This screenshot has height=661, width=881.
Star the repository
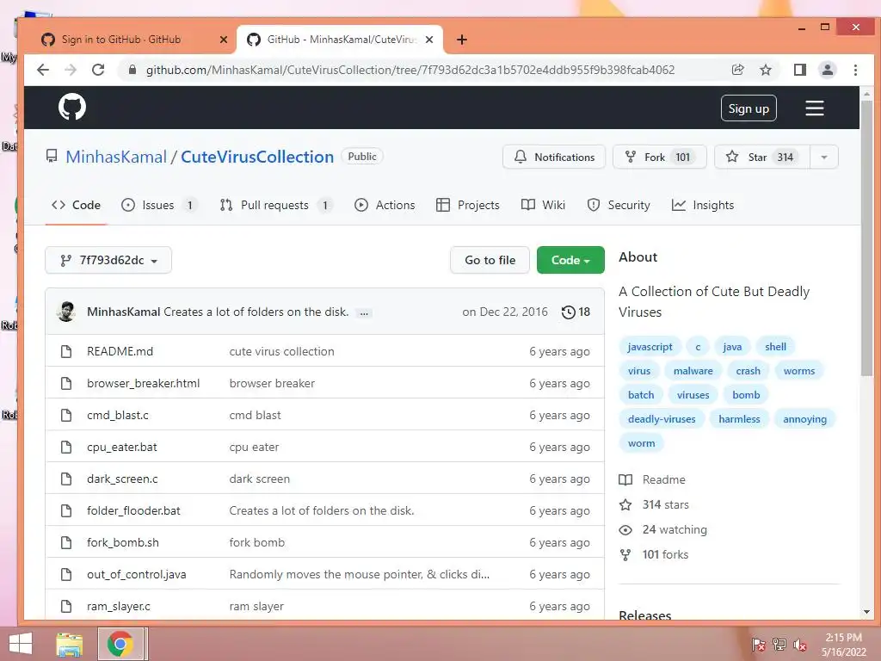[x=762, y=157]
